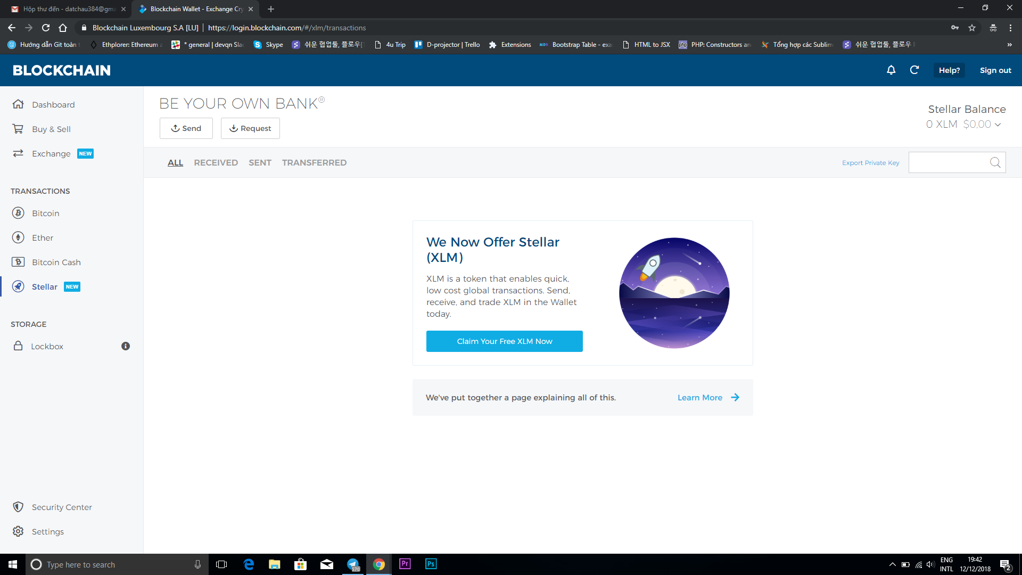Open Bitcoin transactions in sidebar

coord(45,213)
